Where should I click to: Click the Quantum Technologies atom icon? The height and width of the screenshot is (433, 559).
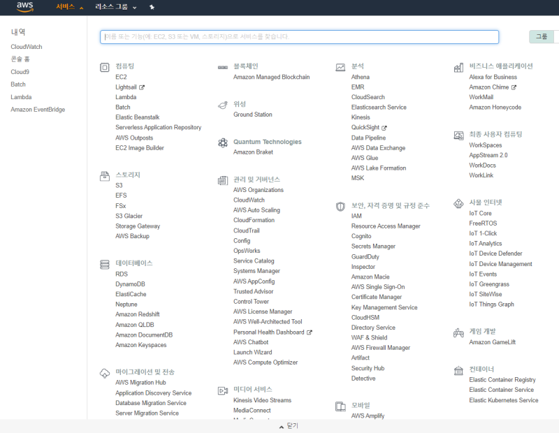222,142
